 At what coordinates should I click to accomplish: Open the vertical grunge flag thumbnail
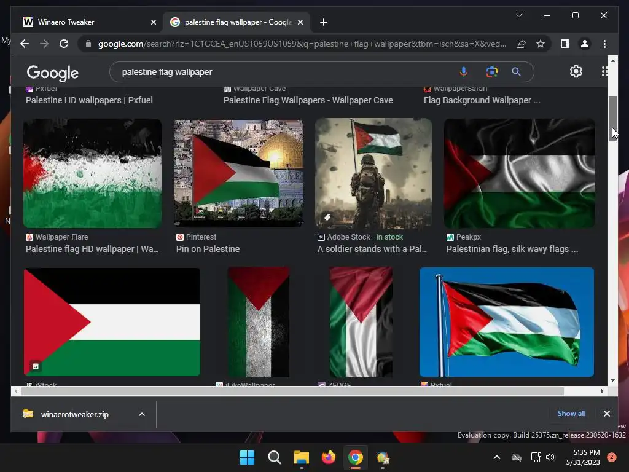259,322
